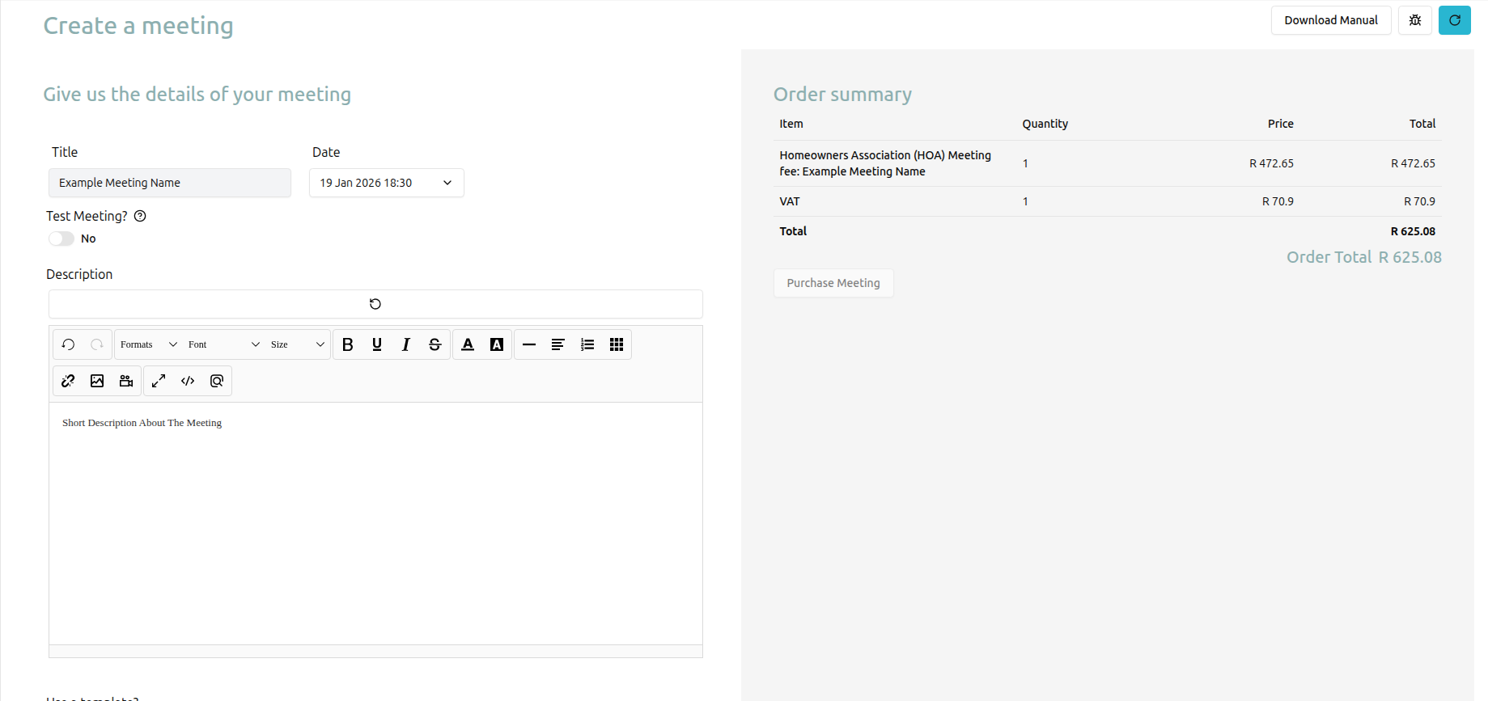Click the insert link icon
The image size is (1488, 701).
point(68,381)
